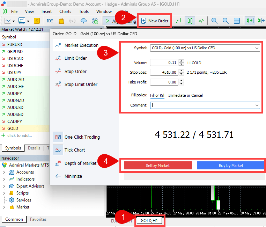Viewport: 266px width, 227px height.
Task: Toggle chart shift icon
Action: tap(261, 21)
